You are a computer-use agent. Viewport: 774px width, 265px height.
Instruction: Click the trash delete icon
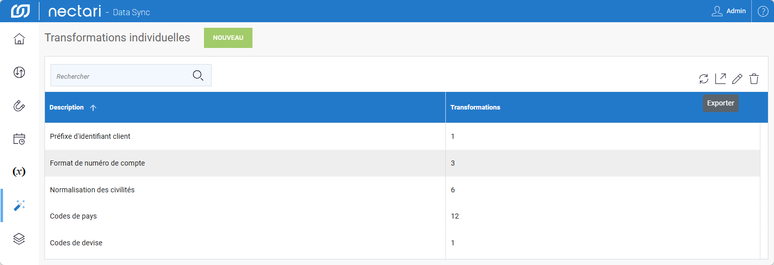pos(754,79)
